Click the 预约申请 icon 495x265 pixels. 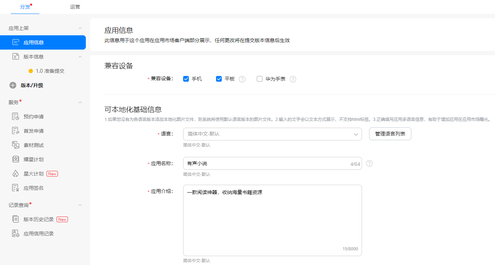click(15, 117)
